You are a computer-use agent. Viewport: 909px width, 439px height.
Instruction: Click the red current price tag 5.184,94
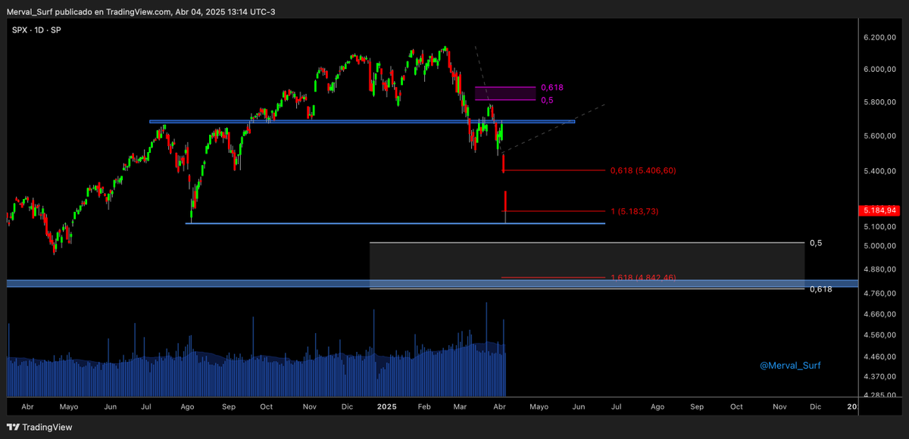[879, 210]
